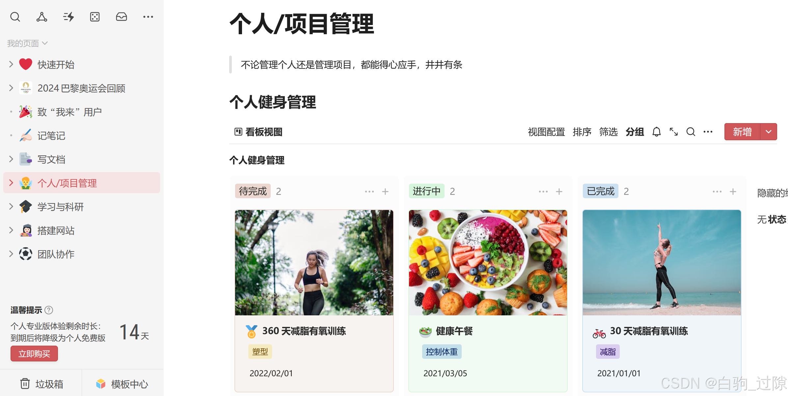Click the dice random page icon
Image resolution: width=788 pixels, height=396 pixels.
[95, 17]
